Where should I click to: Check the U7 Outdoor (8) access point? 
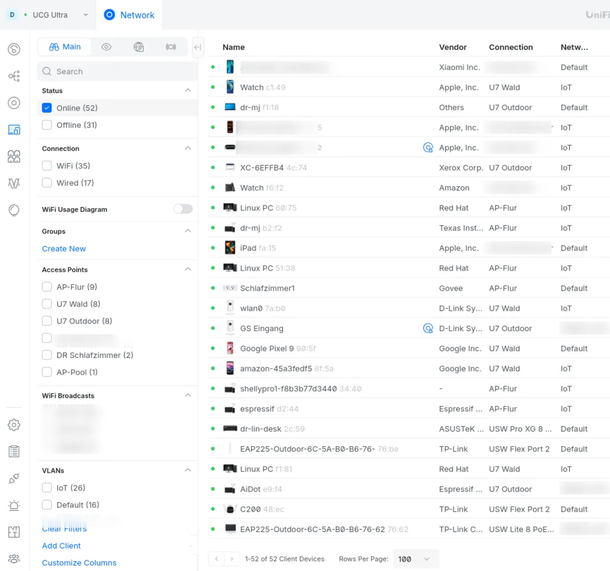tap(47, 321)
